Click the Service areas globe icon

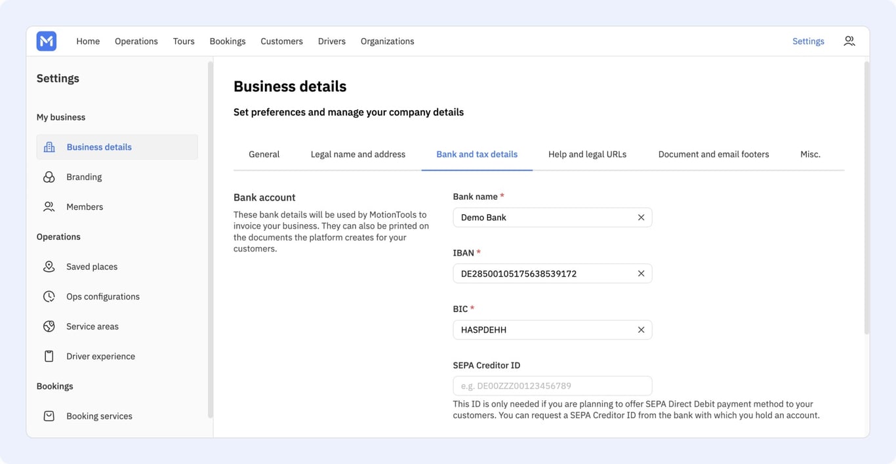(49, 326)
